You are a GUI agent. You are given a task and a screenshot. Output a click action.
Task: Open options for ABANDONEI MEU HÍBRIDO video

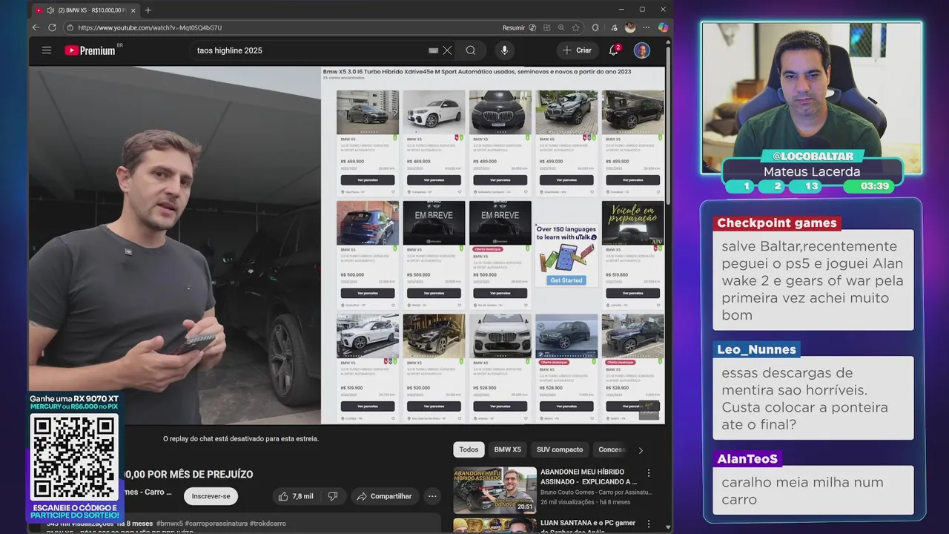(x=649, y=473)
